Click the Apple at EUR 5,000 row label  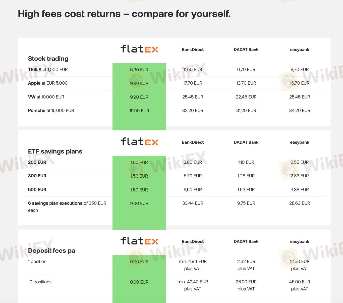tap(48, 83)
